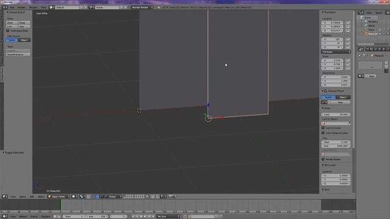
Task: Open the No Sync dropdown
Action: click(x=168, y=217)
